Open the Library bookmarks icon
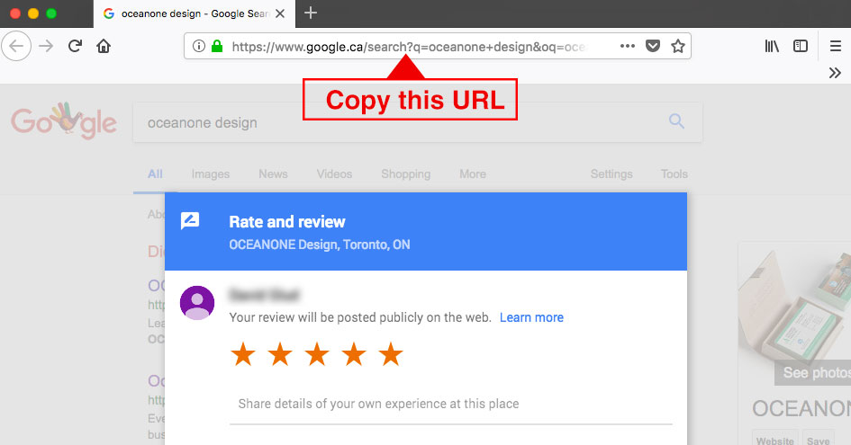This screenshot has height=445, width=851. [x=772, y=46]
